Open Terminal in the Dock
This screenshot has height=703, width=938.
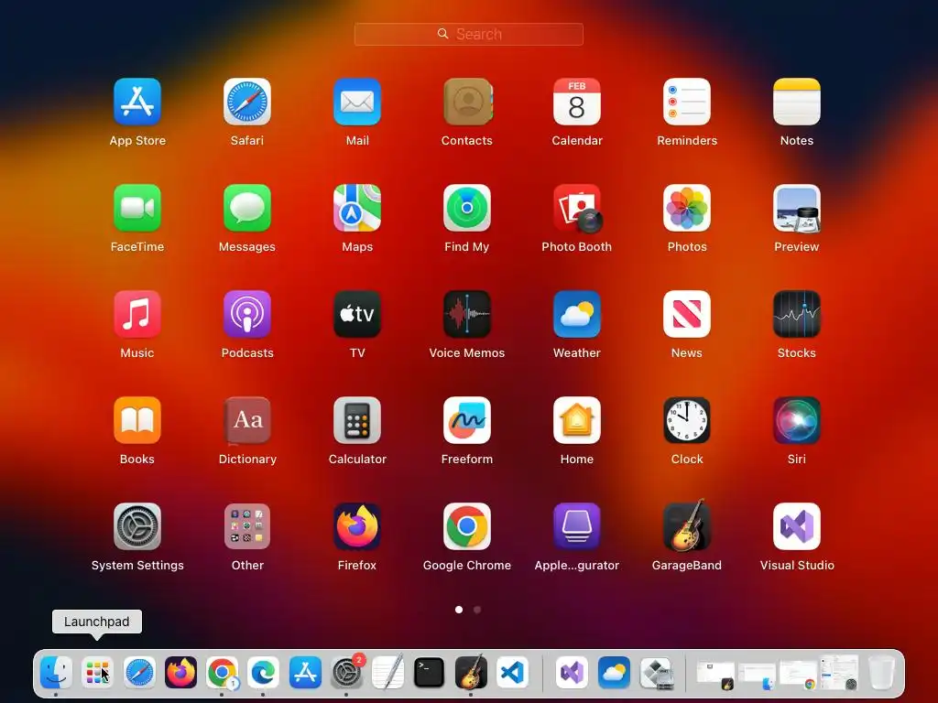[429, 672]
